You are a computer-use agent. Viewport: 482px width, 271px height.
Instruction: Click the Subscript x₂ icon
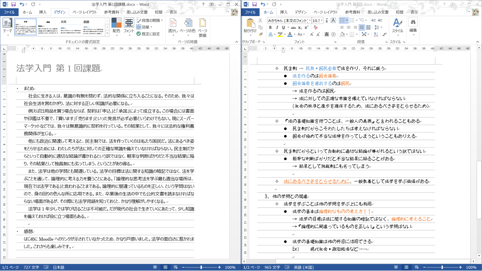pyautogui.click(x=300, y=28)
